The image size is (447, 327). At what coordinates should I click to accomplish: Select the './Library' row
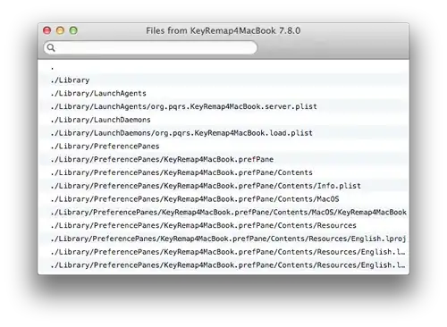(223, 80)
